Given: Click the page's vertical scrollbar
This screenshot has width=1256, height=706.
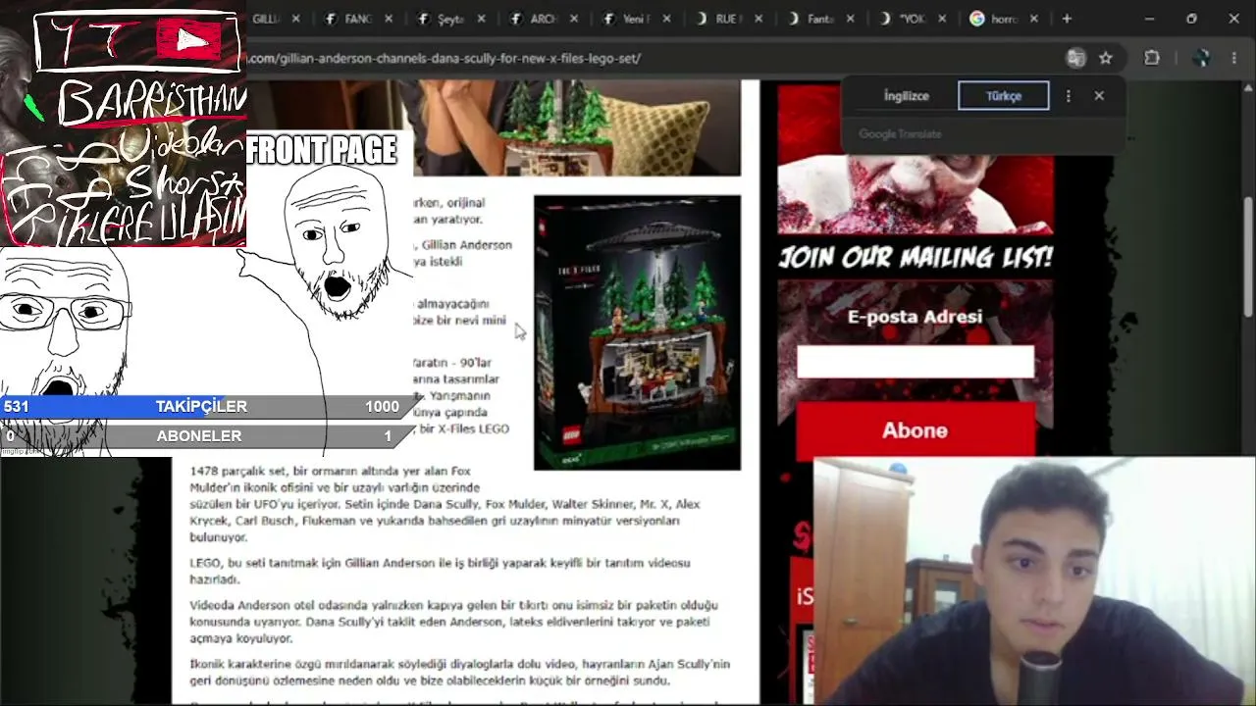Looking at the screenshot, I should pyautogui.click(x=1249, y=257).
